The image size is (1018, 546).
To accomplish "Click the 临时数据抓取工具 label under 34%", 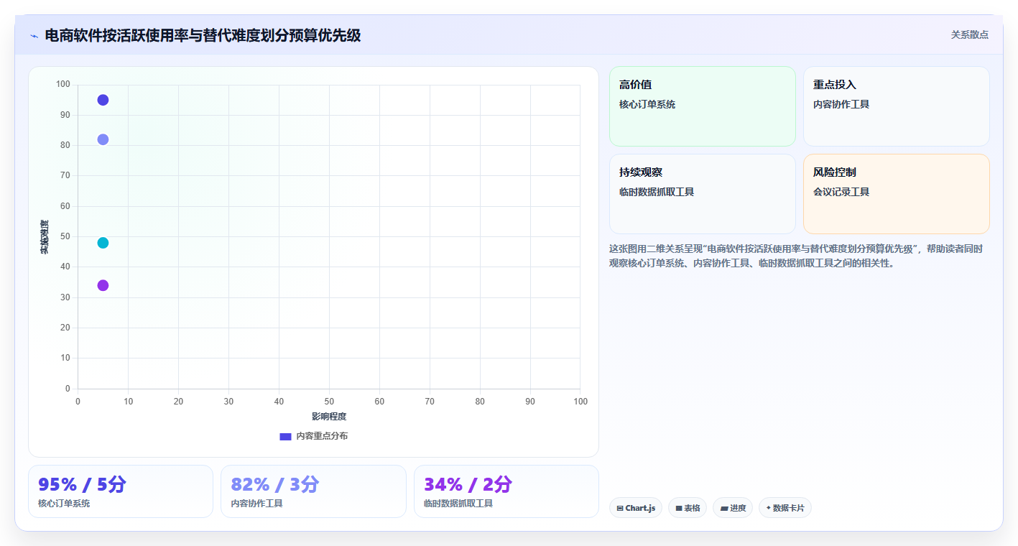I will [458, 504].
